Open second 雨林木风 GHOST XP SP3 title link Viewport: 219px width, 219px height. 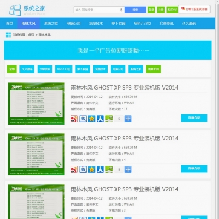[x=125, y=139]
